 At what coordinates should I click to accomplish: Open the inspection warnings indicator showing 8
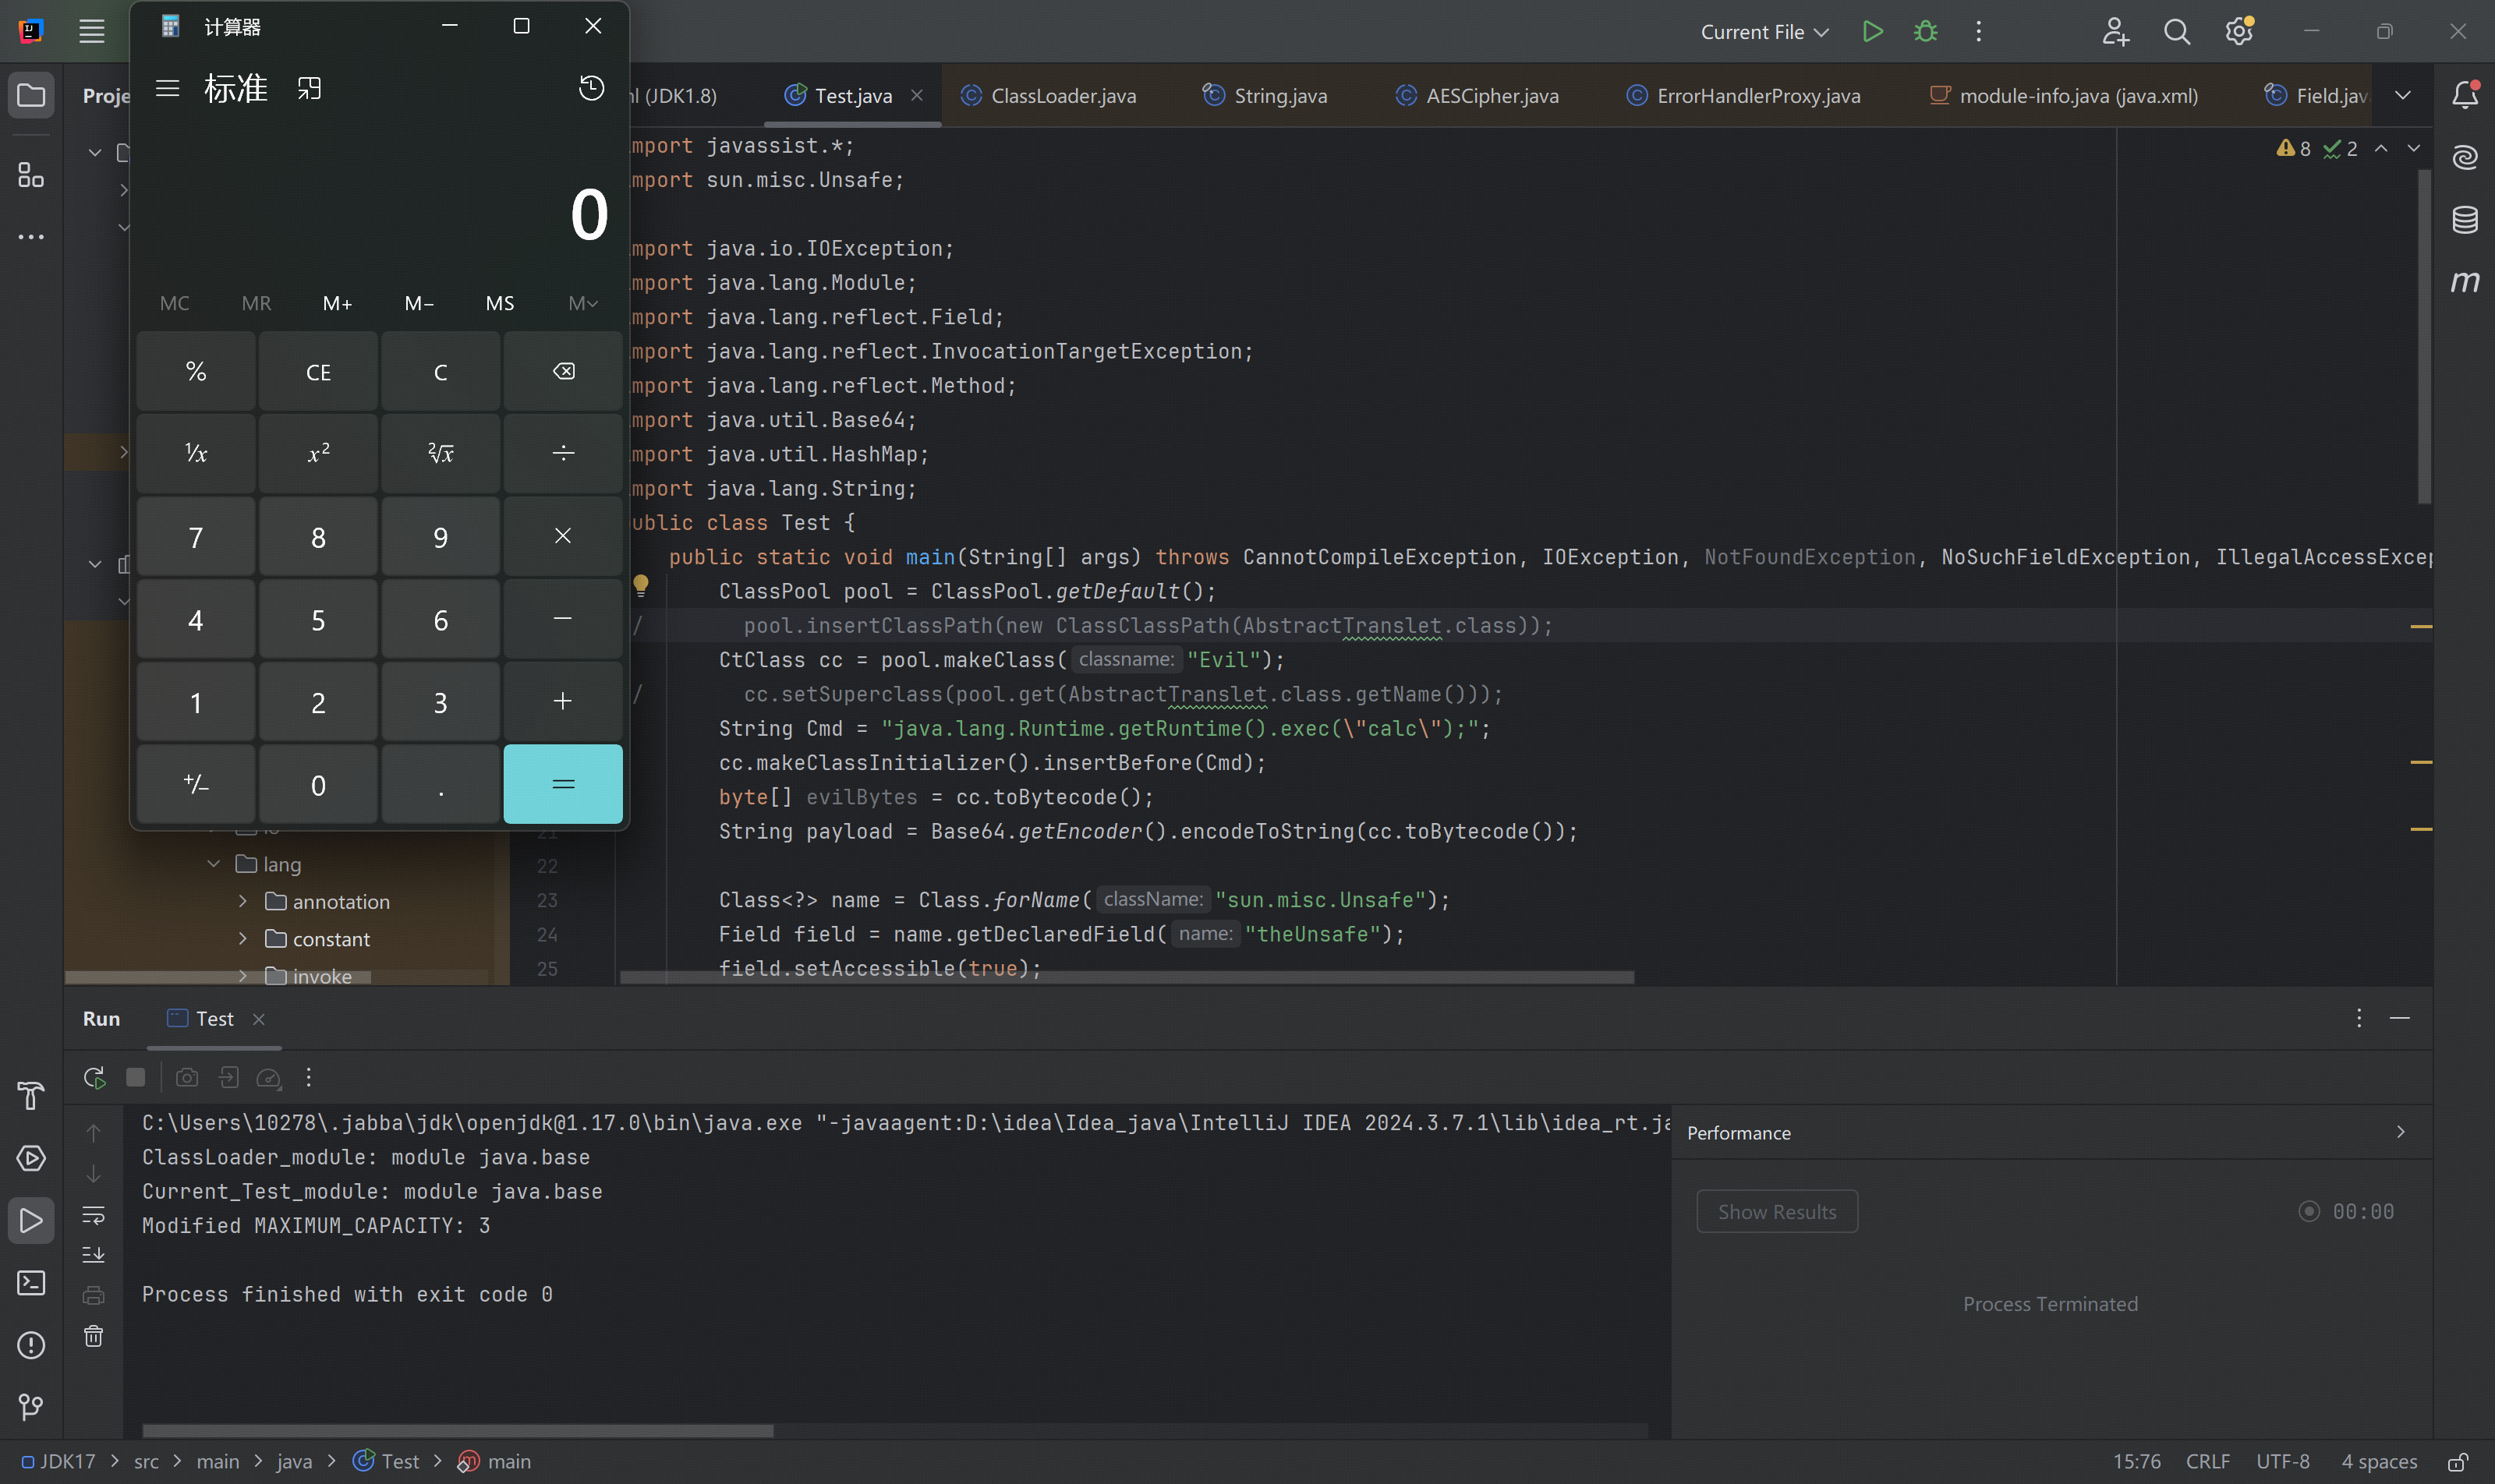(2293, 149)
